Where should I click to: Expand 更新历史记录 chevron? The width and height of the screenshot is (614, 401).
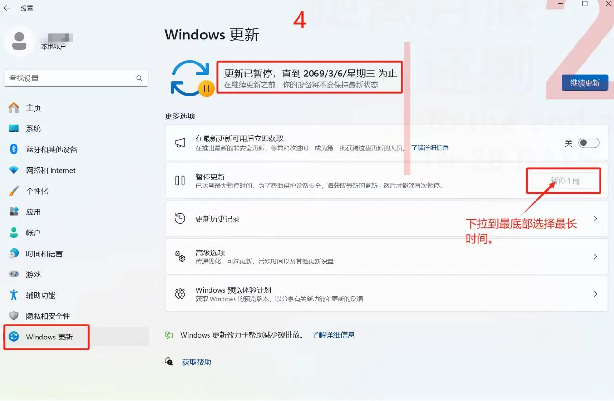click(x=595, y=218)
